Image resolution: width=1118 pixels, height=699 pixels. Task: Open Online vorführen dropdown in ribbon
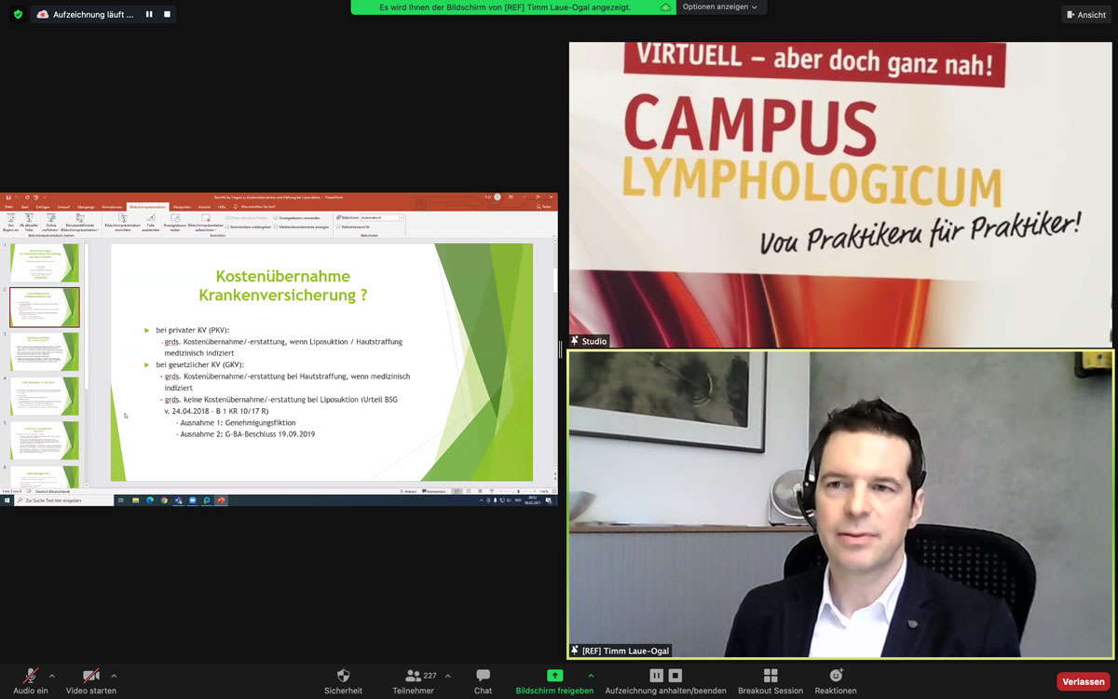pyautogui.click(x=51, y=222)
